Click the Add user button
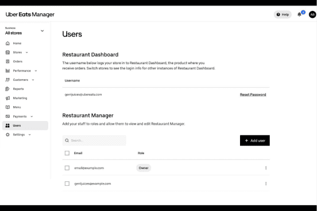This screenshot has width=317, height=211. click(x=255, y=140)
